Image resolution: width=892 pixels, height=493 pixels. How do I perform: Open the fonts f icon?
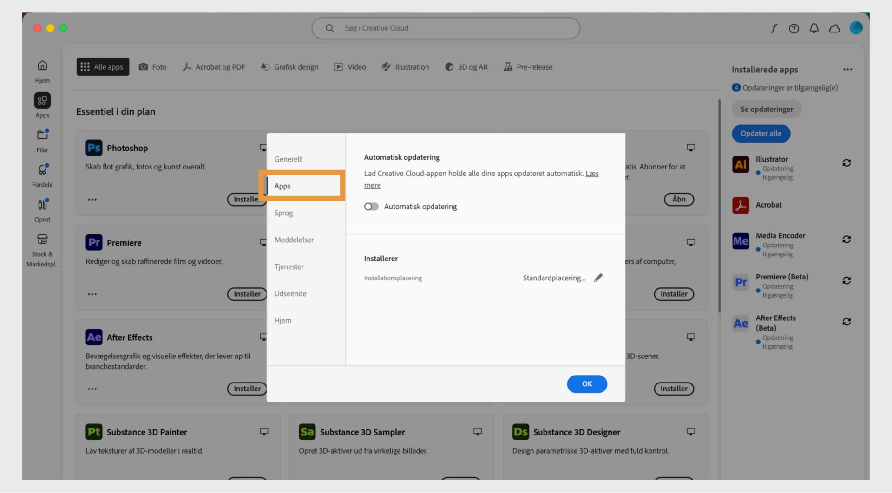click(x=774, y=28)
